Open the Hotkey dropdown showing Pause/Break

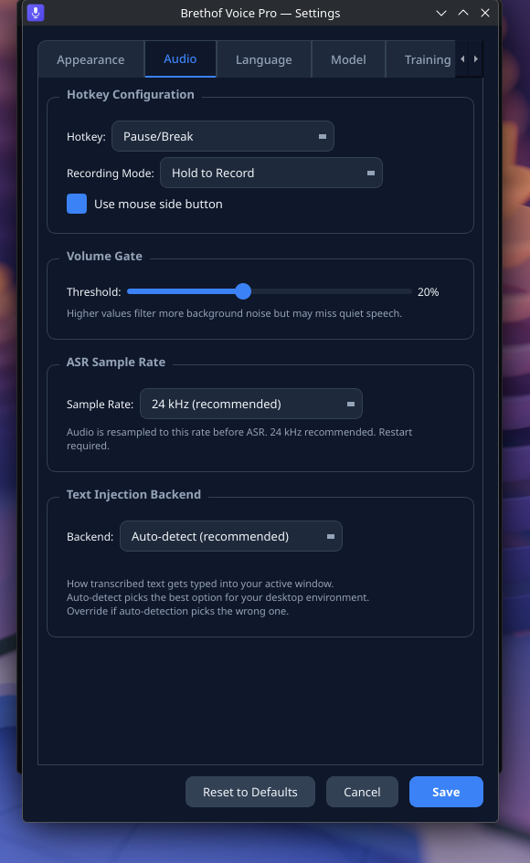tap(222, 135)
